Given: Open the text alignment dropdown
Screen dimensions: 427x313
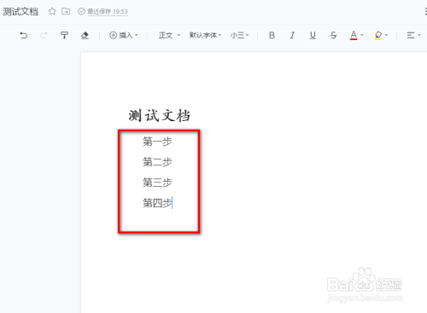Looking at the screenshot, I should point(413,35).
